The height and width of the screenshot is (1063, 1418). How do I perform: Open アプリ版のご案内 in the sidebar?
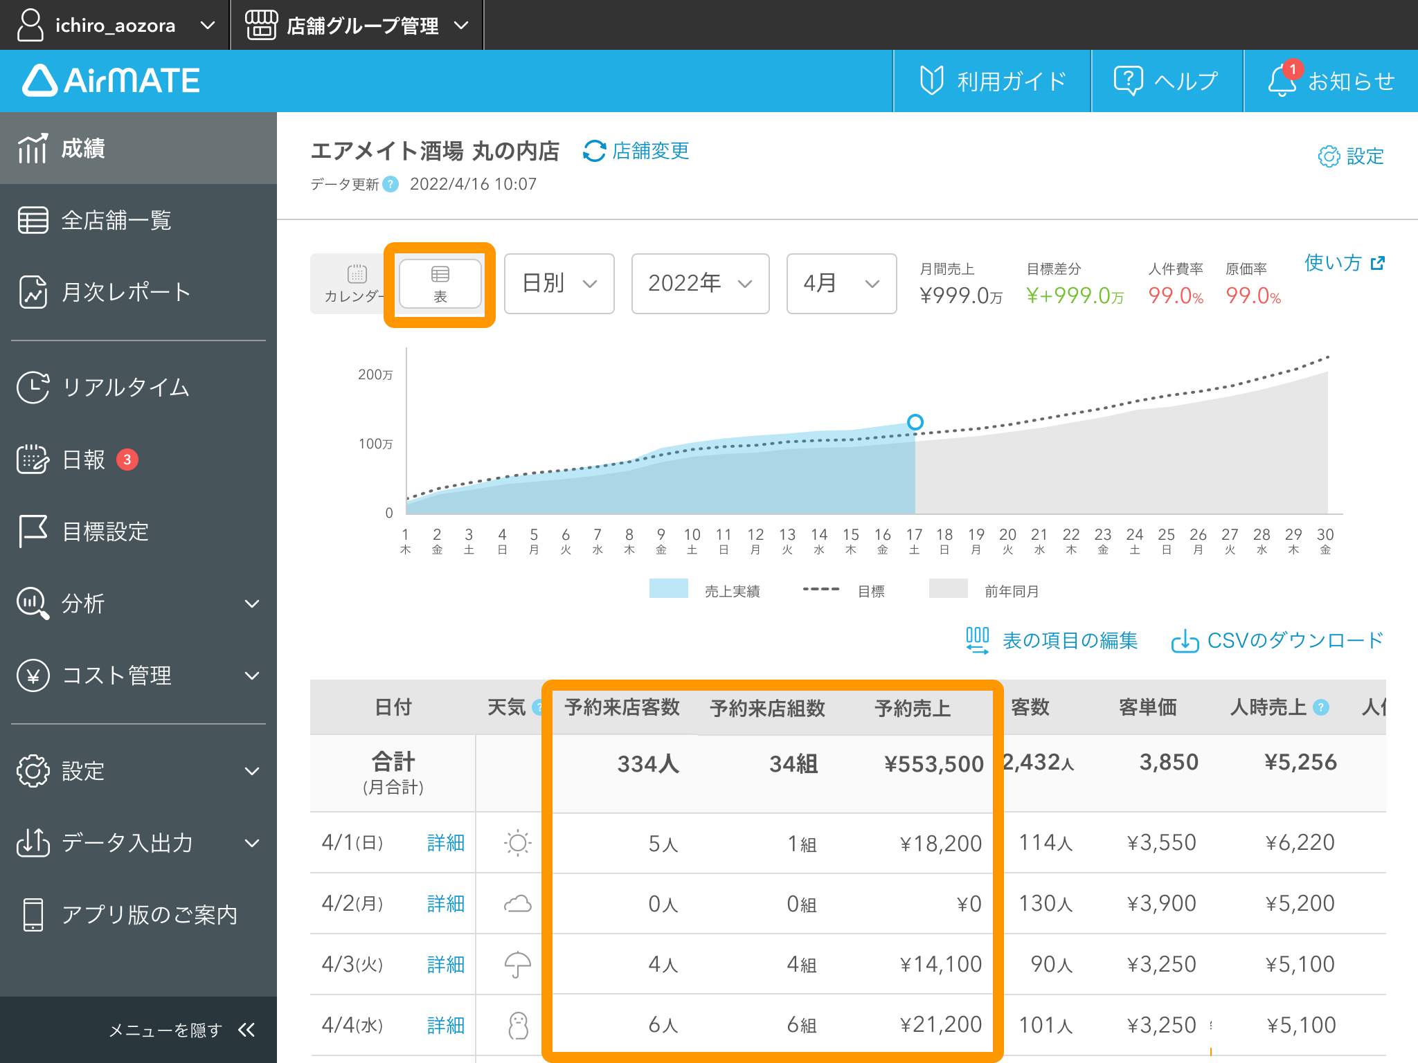pos(138,915)
